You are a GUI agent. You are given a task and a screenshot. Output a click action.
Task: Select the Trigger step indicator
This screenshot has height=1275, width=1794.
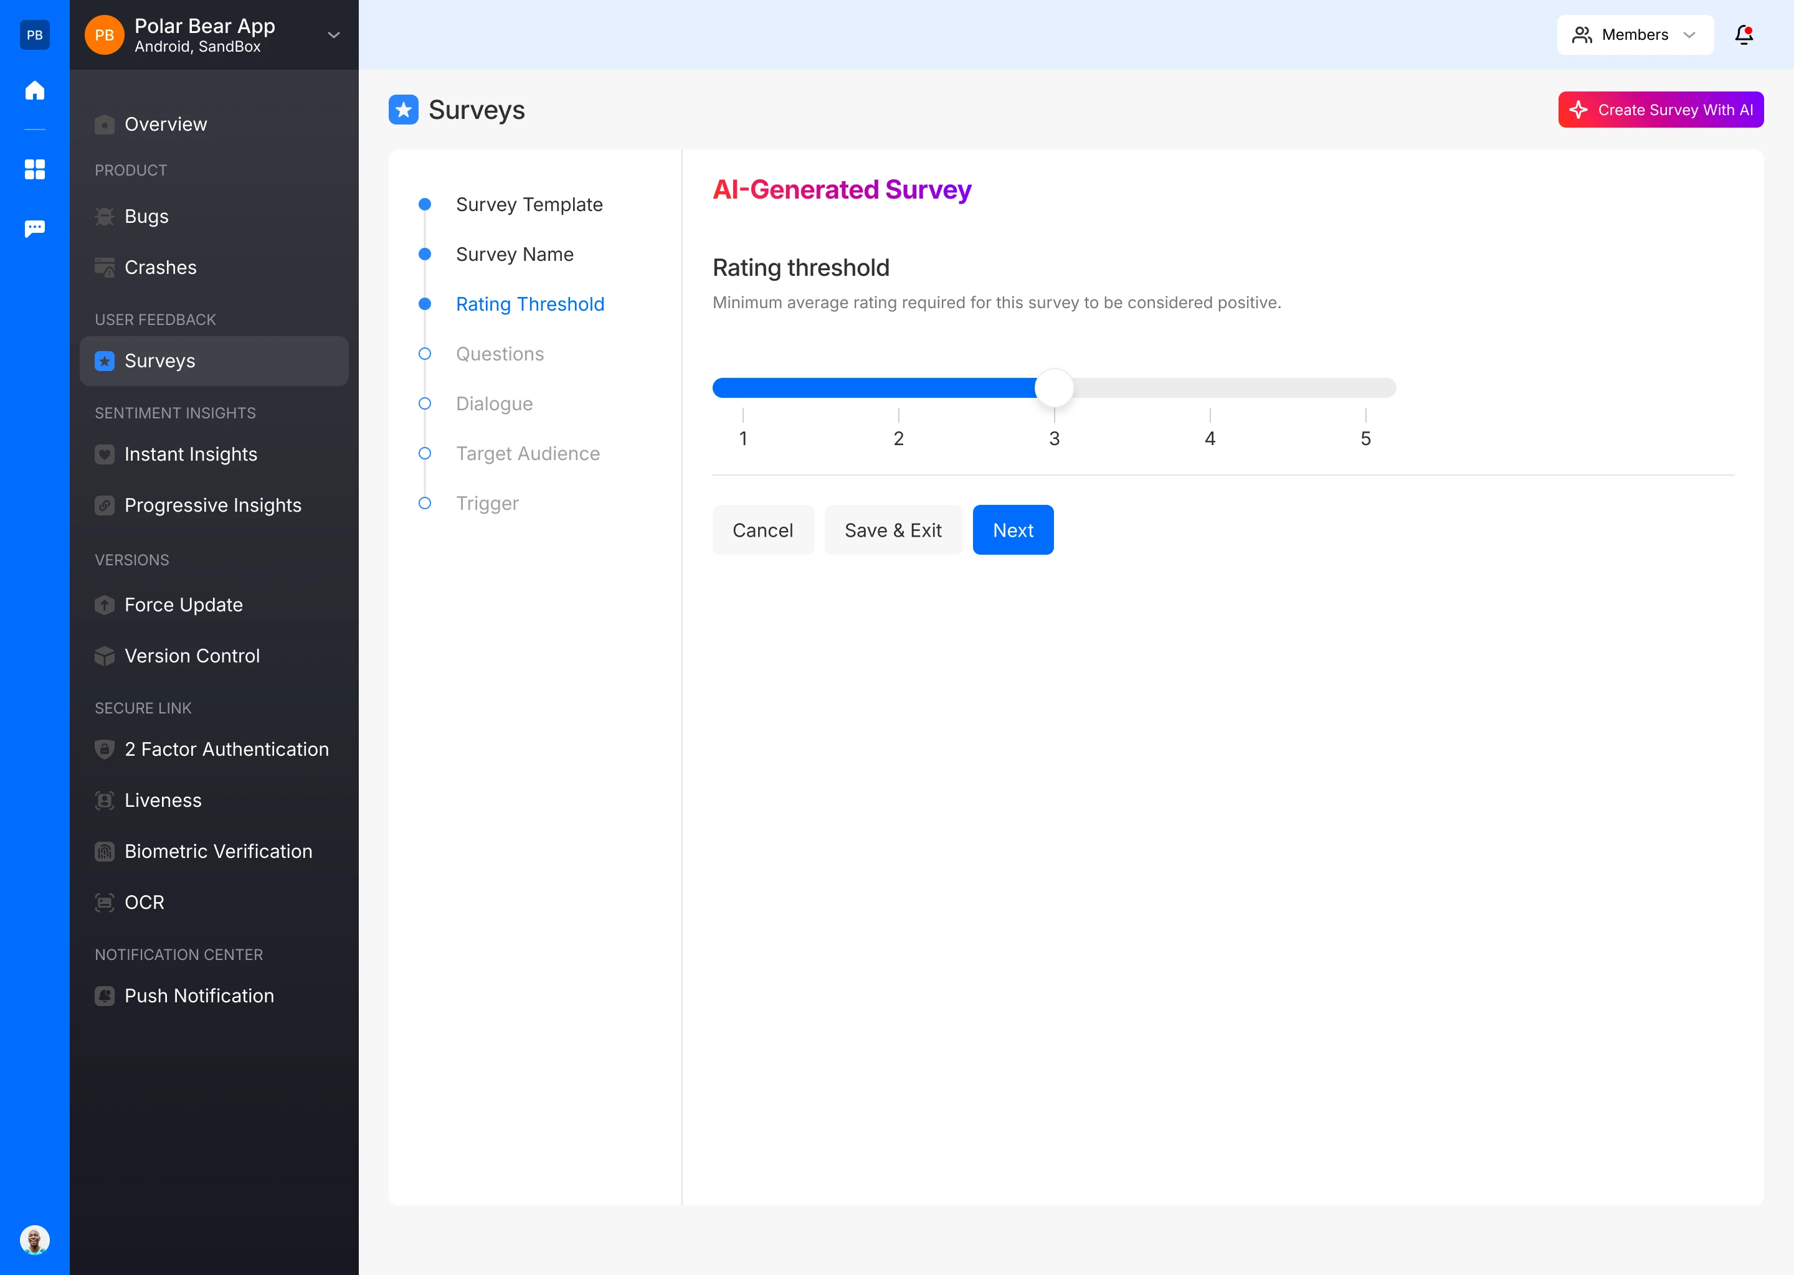coord(425,503)
